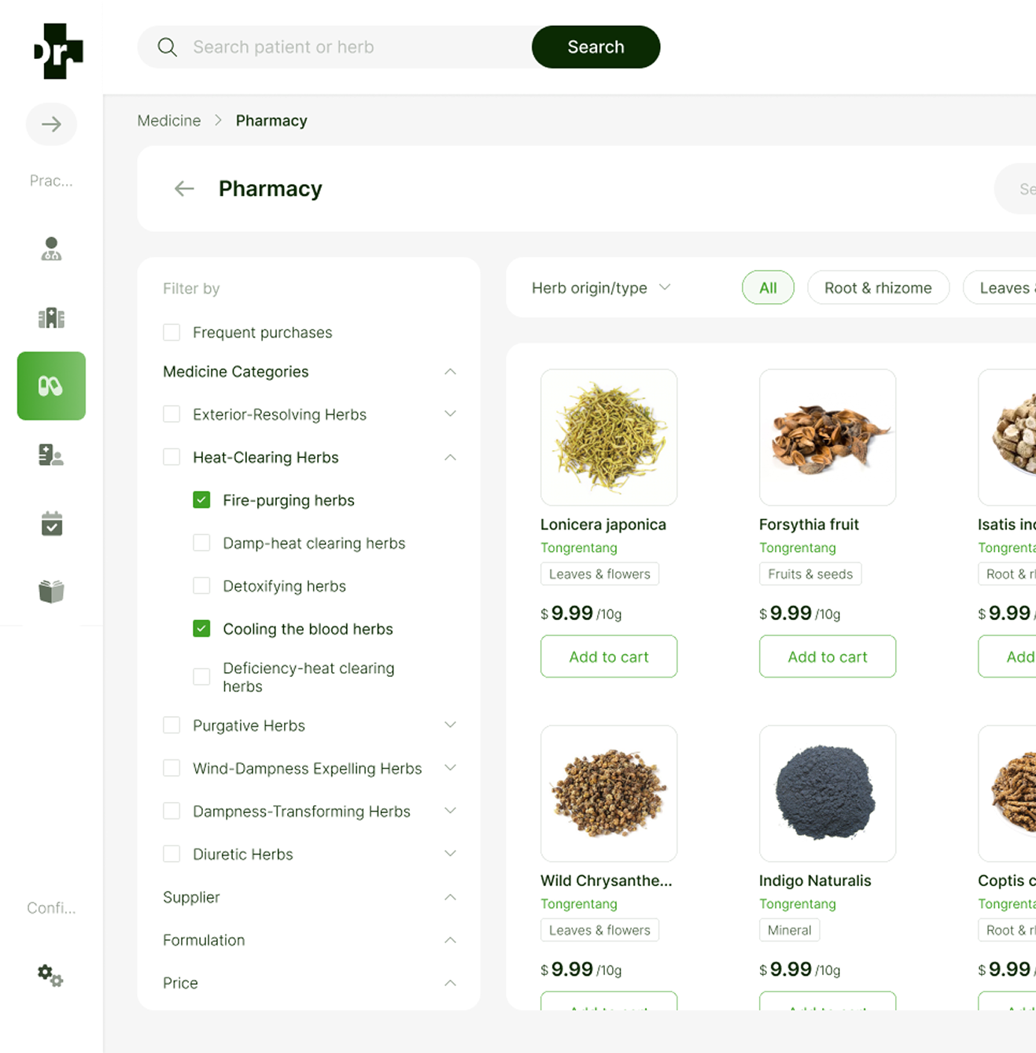Click the magnifier icon in search bar
1036x1053 pixels.
click(x=167, y=47)
